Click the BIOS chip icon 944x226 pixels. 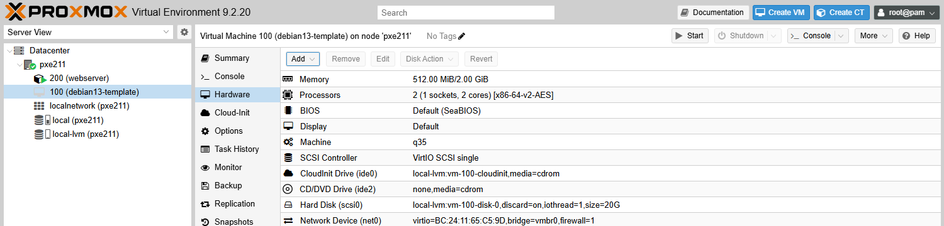pyautogui.click(x=288, y=110)
